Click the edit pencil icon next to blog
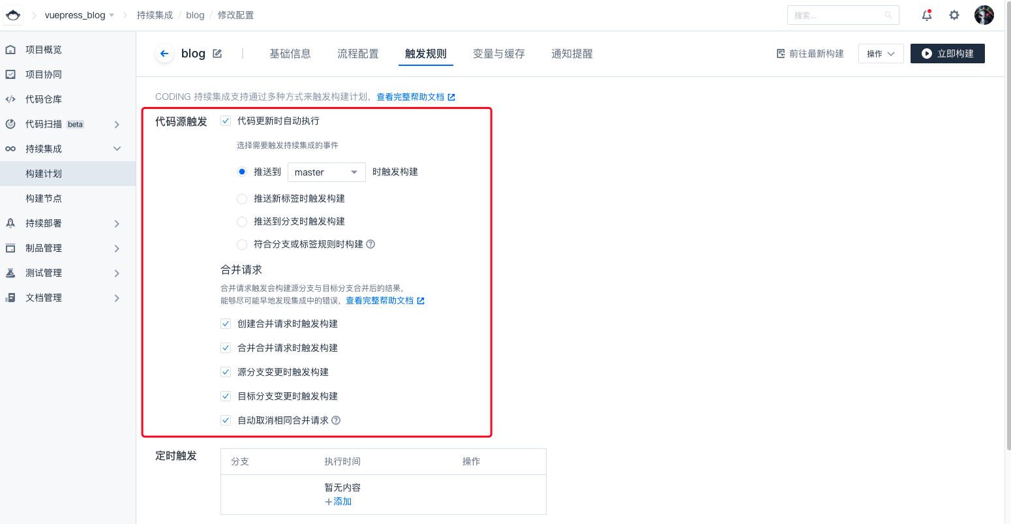 (x=217, y=54)
